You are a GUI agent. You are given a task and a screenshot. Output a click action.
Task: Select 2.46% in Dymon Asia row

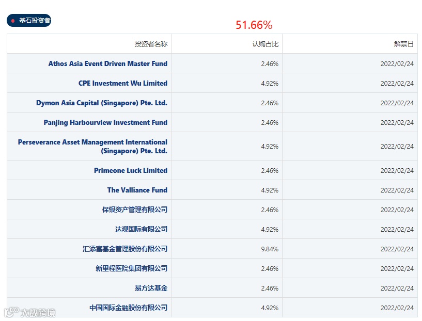270,103
